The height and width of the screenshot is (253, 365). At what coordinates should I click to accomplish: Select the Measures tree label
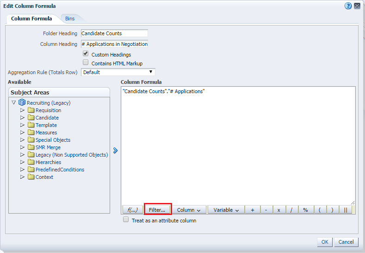[46, 133]
